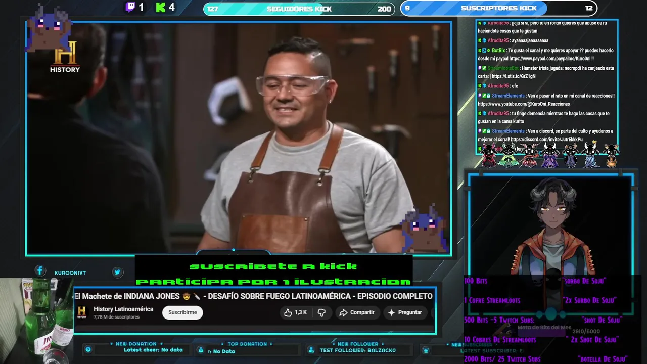Click the green-caped chibi avatar below chat

[x=509, y=155]
